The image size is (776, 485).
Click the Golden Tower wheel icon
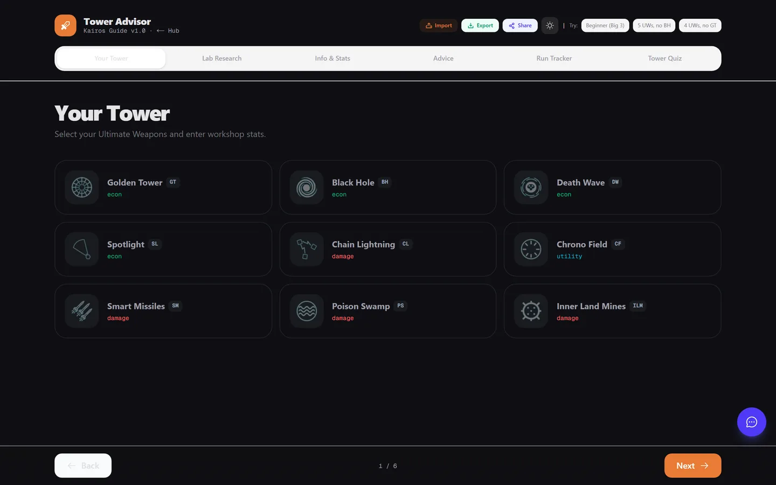pos(82,188)
